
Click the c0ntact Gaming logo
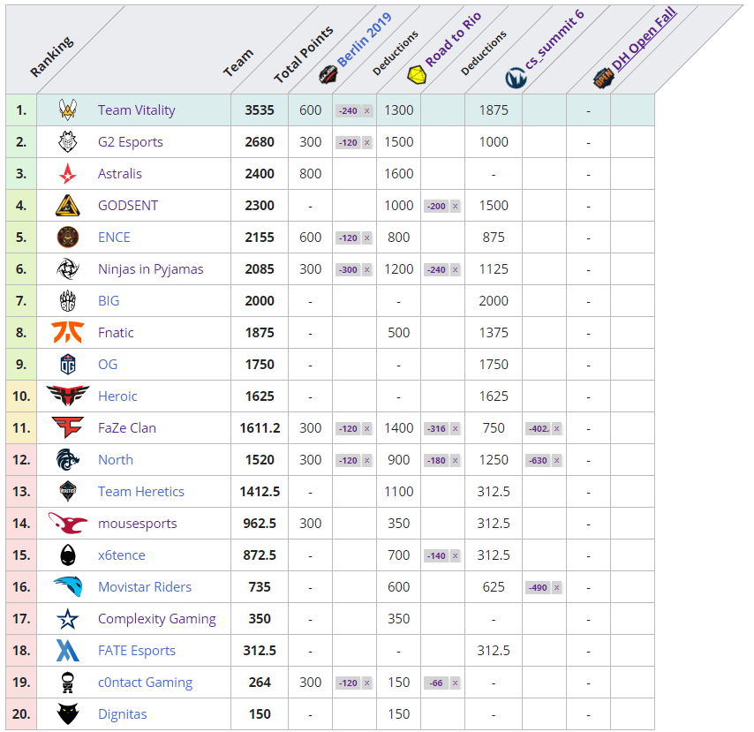(x=68, y=682)
